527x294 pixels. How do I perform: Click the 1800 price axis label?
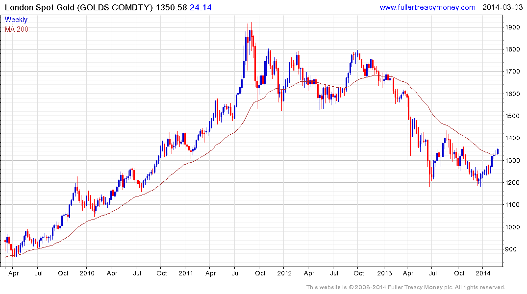pos(513,49)
